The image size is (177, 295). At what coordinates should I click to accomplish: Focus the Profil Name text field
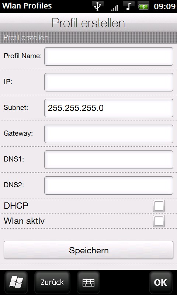[x=109, y=56]
